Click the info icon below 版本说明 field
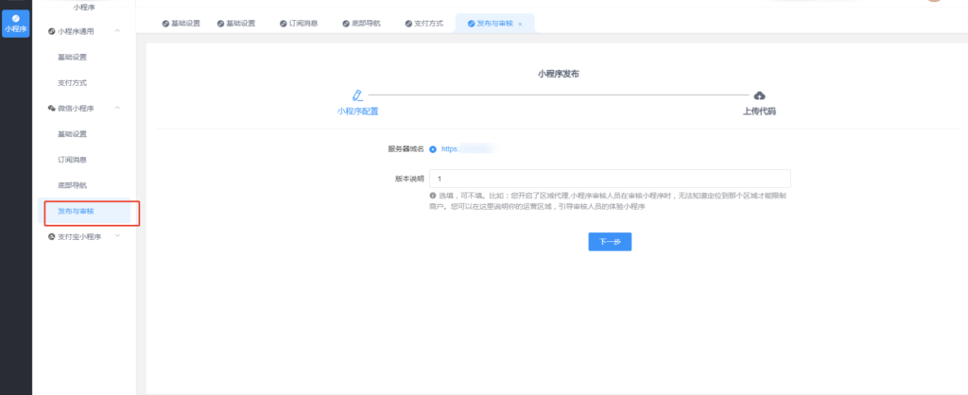 tap(433, 196)
